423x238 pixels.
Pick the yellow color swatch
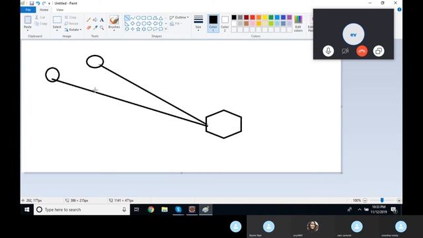click(265, 18)
